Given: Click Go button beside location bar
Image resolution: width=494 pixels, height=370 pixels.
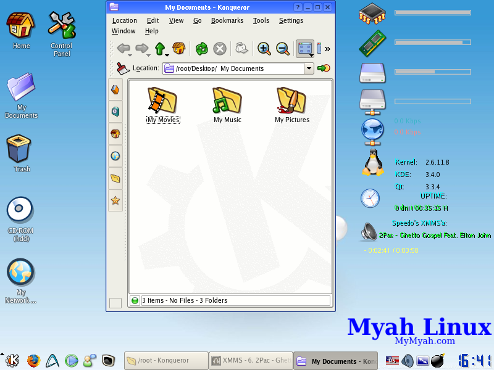Looking at the screenshot, I should tap(324, 68).
